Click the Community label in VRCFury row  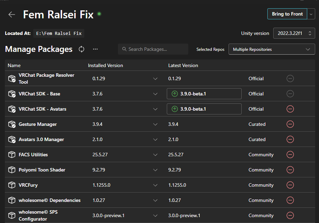pyautogui.click(x=261, y=185)
